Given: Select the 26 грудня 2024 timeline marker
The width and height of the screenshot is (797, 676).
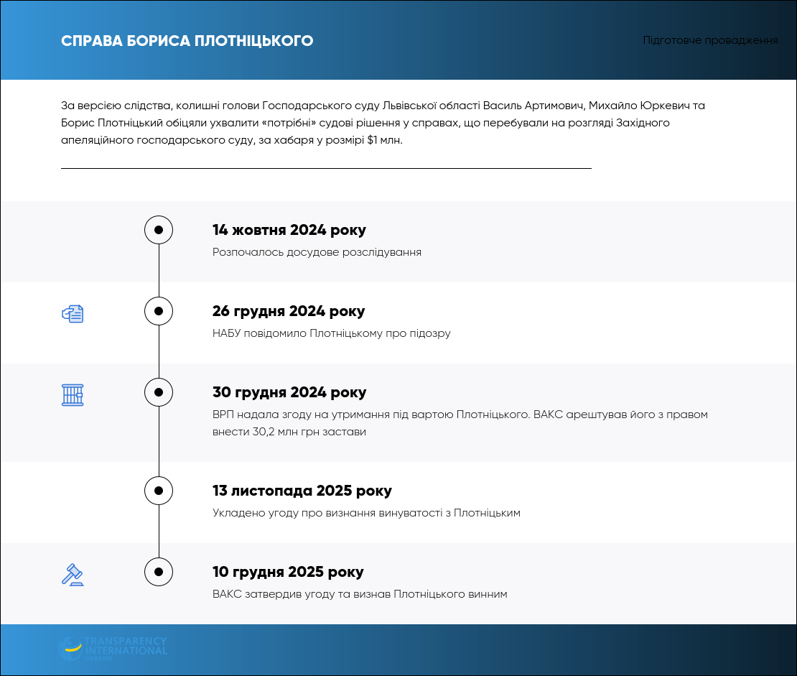Looking at the screenshot, I should [159, 311].
